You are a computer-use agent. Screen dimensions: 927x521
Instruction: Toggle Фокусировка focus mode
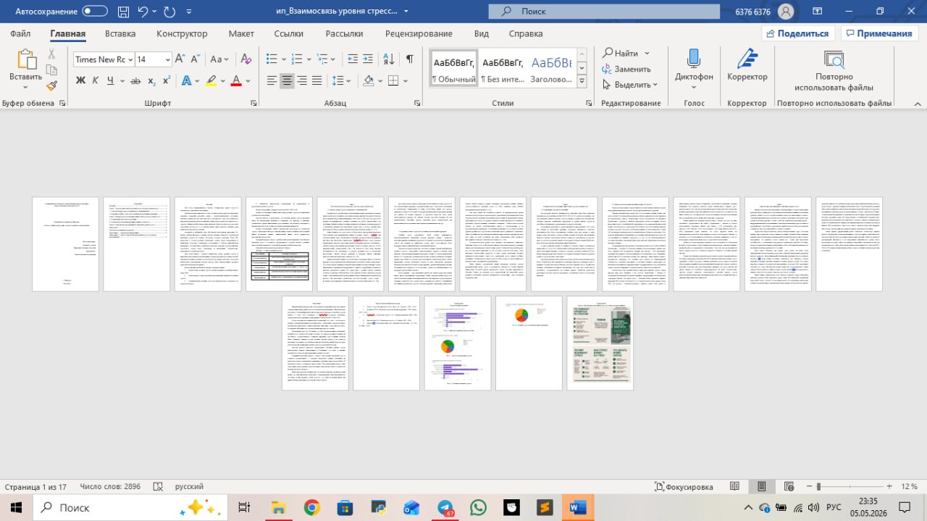click(684, 487)
